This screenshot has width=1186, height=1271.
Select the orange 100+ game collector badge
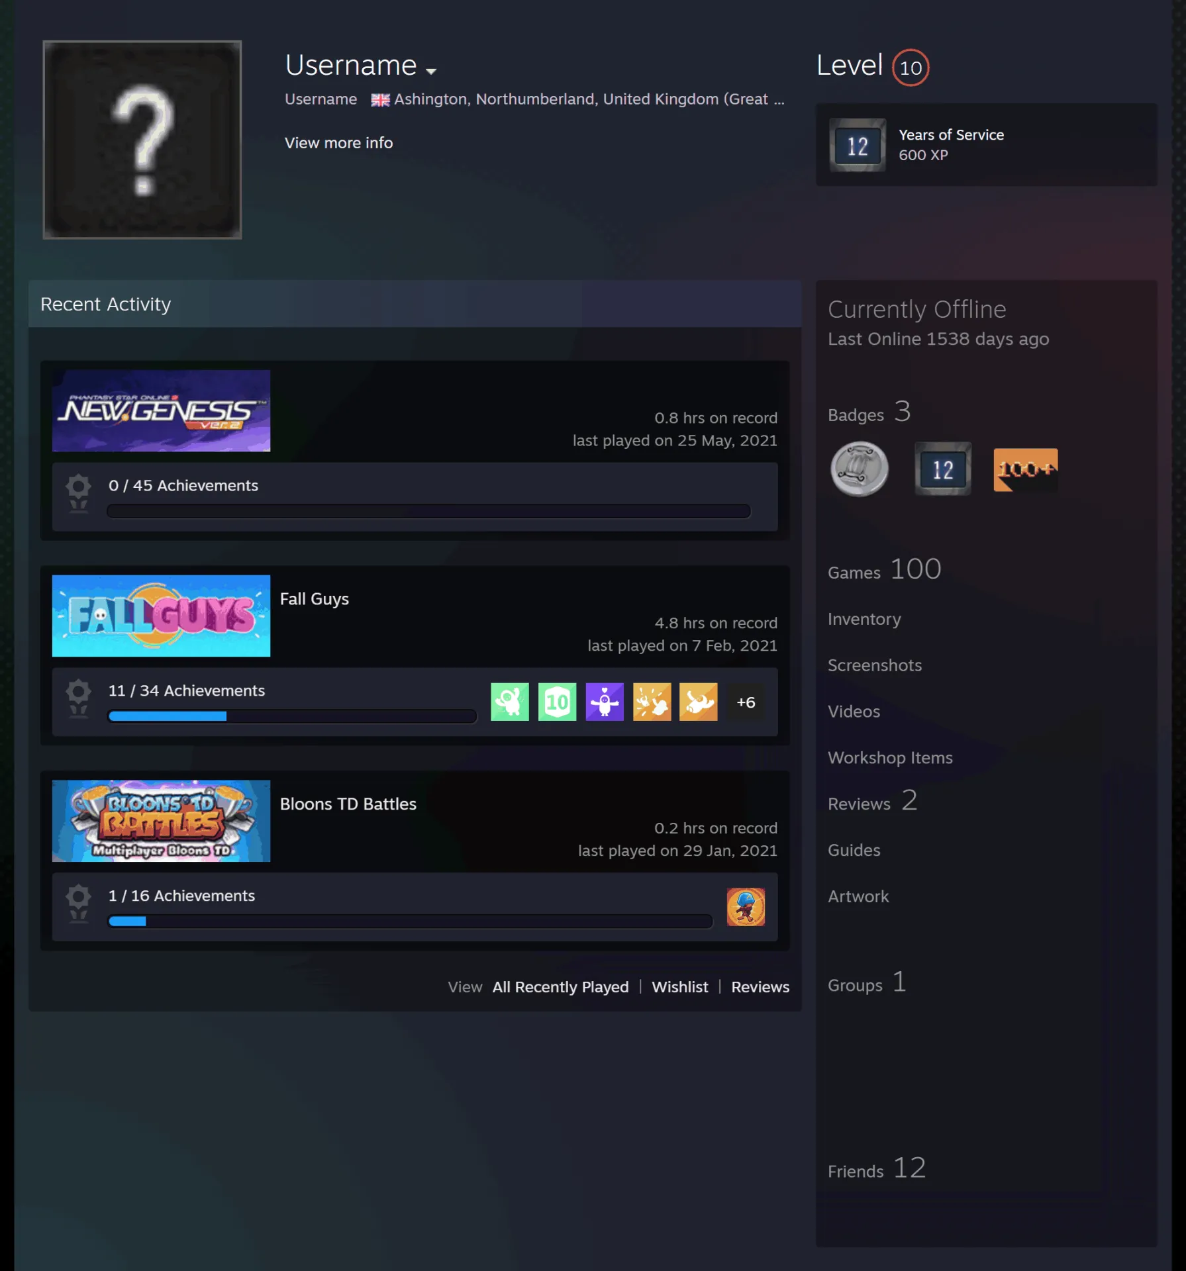(1025, 470)
